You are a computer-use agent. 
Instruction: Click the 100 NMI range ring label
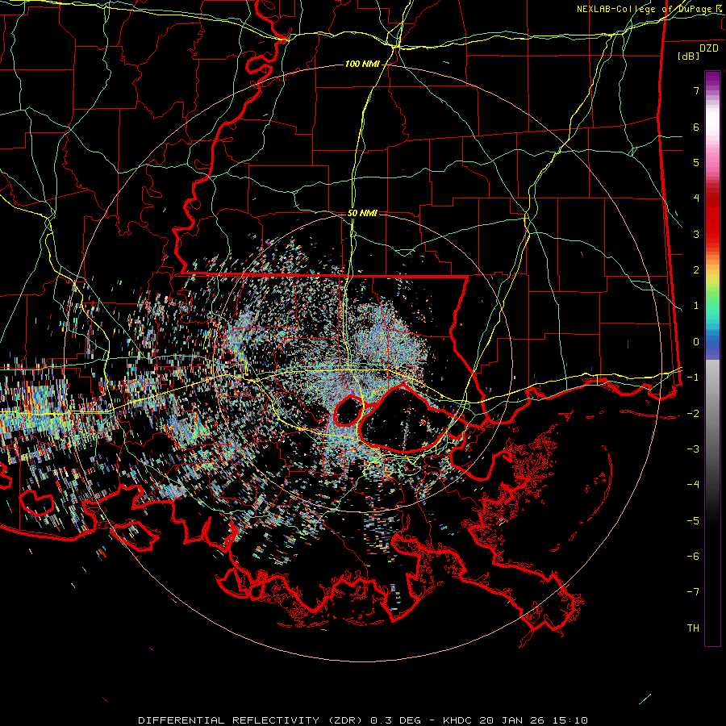(362, 64)
